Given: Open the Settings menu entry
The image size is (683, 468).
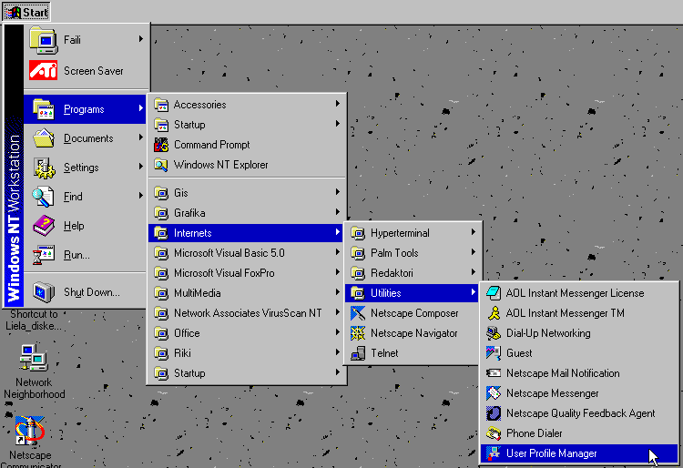Looking at the screenshot, I should tap(86, 168).
